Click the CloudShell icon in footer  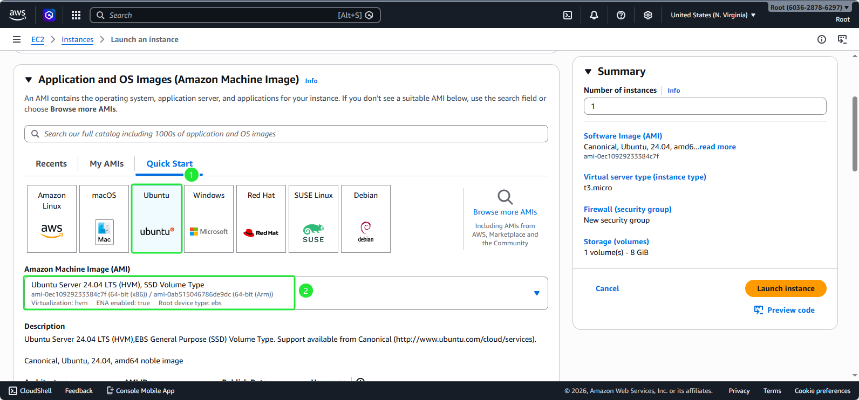tap(13, 391)
